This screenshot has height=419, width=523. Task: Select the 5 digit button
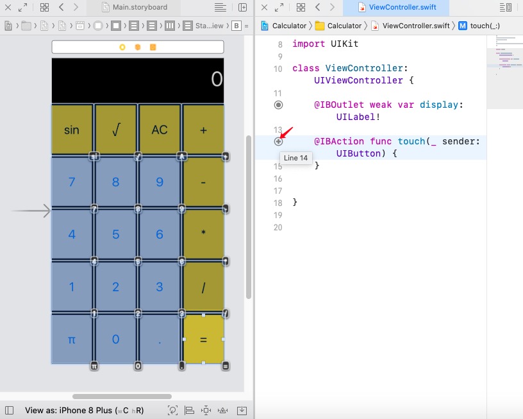coord(116,234)
